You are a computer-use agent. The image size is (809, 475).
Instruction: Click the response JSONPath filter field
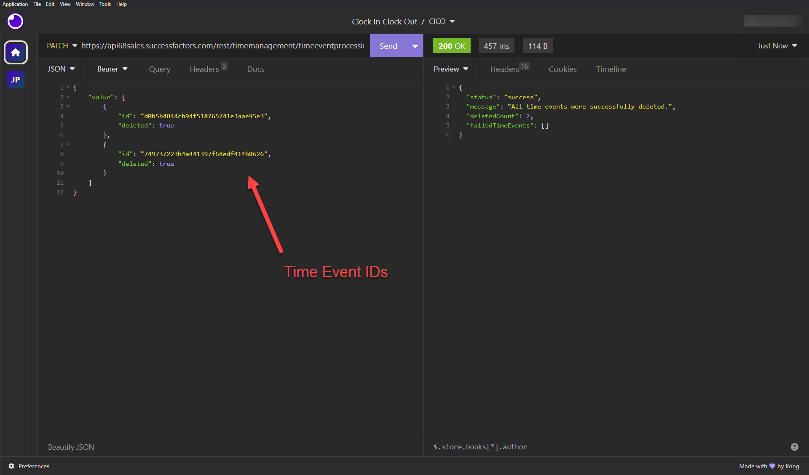607,447
